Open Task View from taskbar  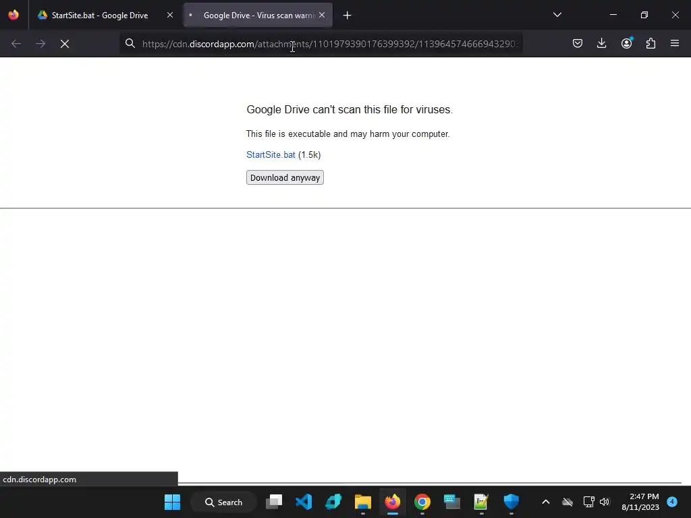tap(274, 502)
